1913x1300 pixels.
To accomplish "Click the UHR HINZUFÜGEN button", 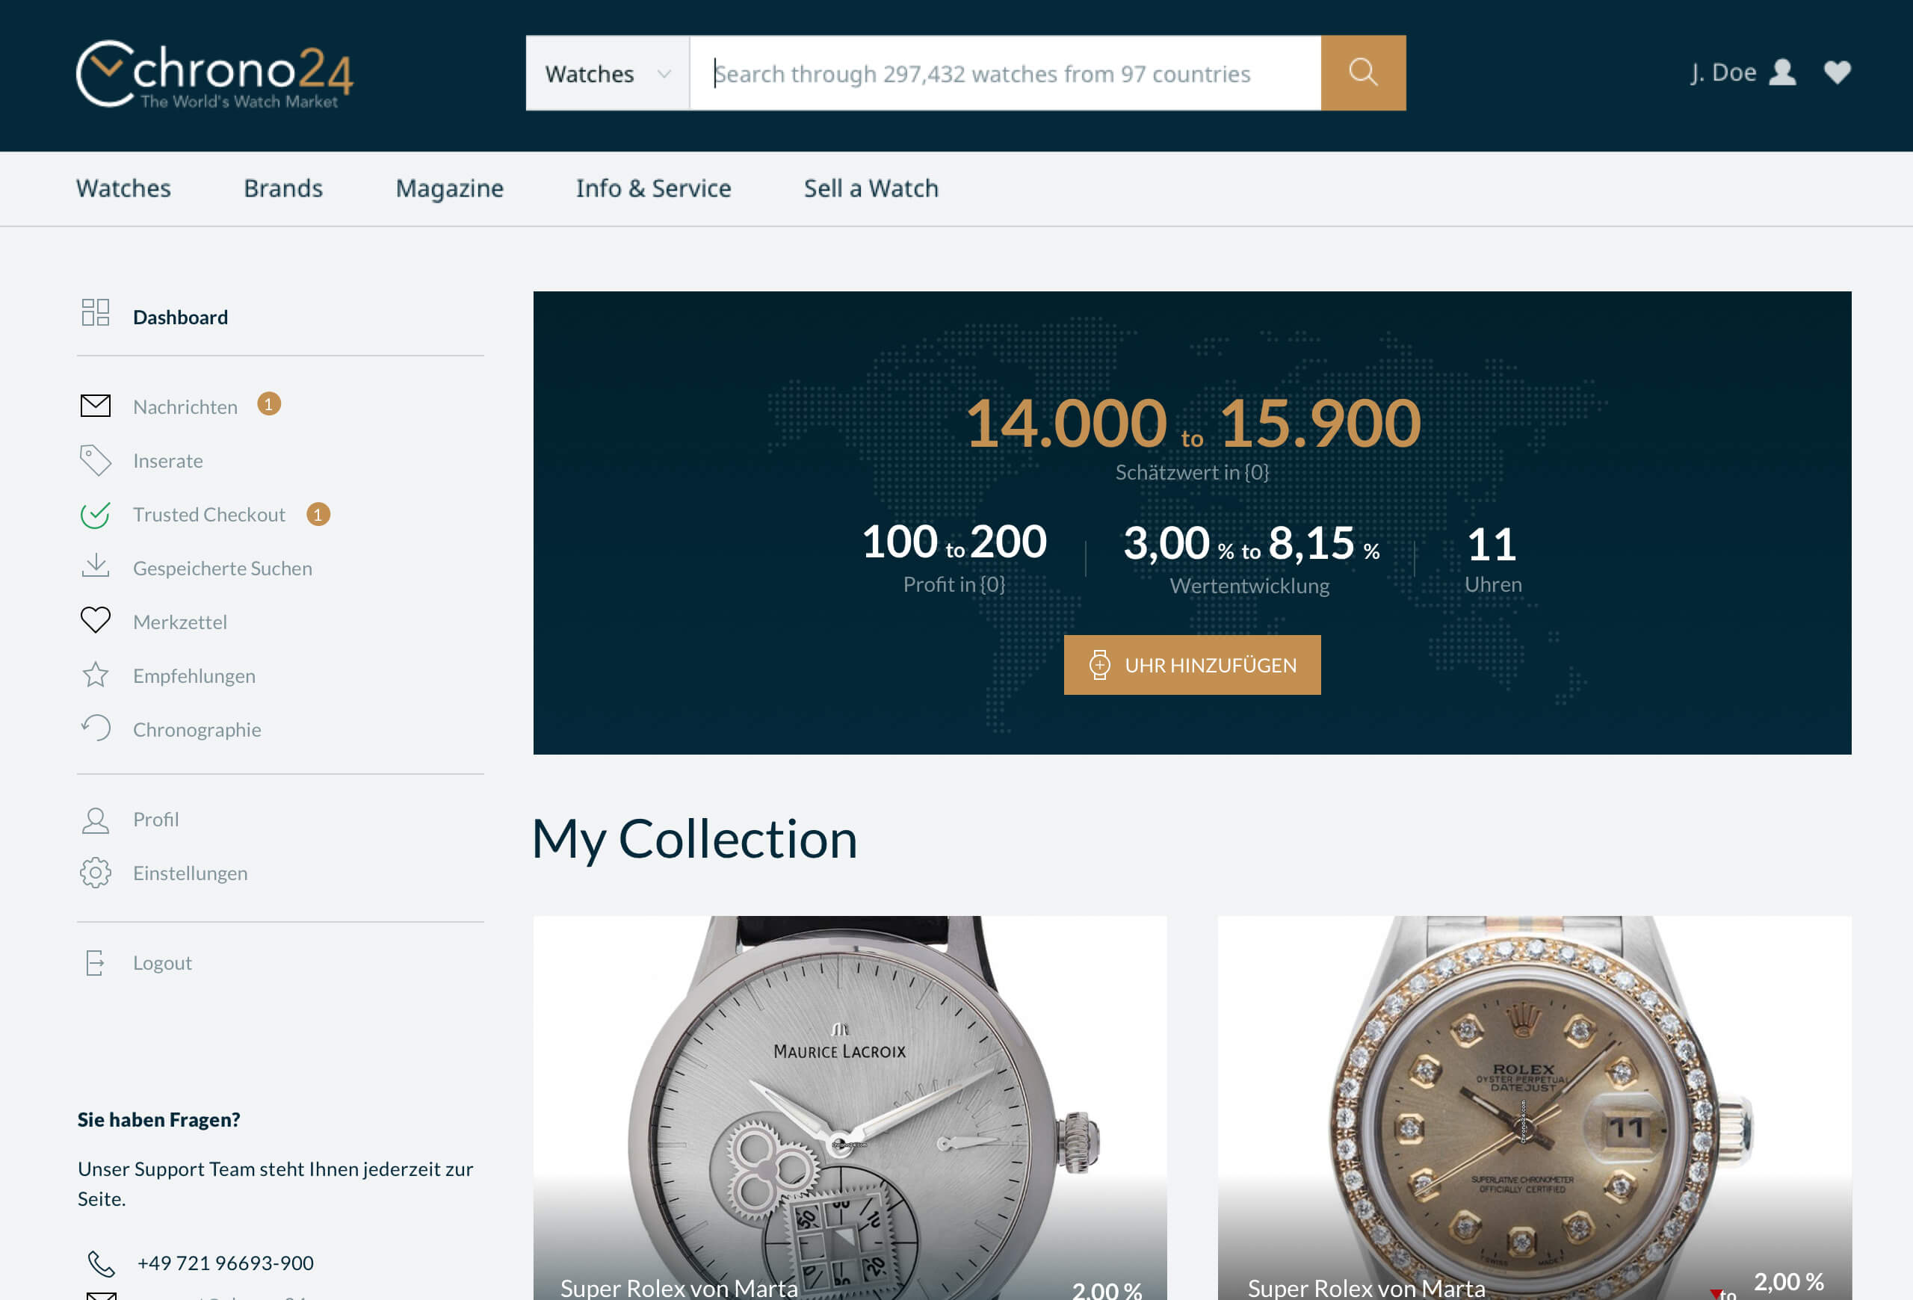I will [x=1192, y=665].
